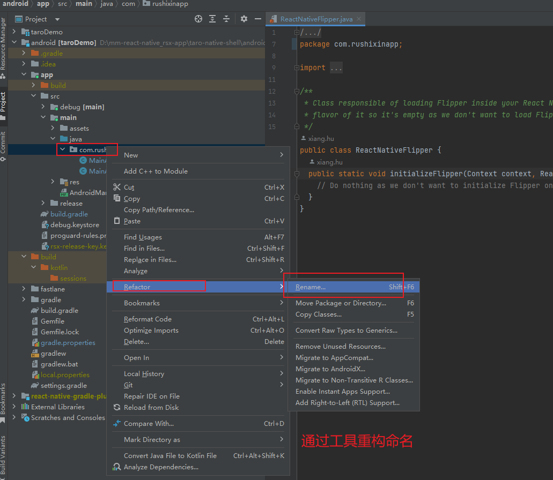553x480 pixels.
Task: Open the Local History submenu
Action: 198,373
